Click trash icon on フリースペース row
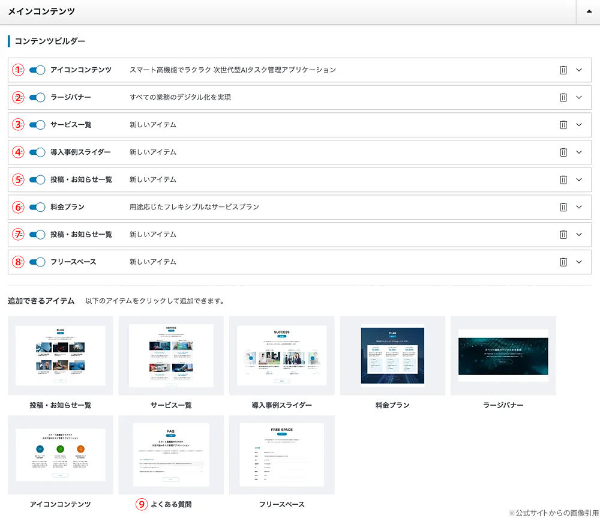This screenshot has width=600, height=518. tap(563, 262)
